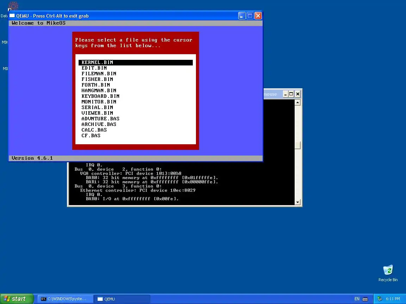The height and width of the screenshot is (304, 406).
Task: Click the QEMU window title bar icon
Action: [x=12, y=16]
